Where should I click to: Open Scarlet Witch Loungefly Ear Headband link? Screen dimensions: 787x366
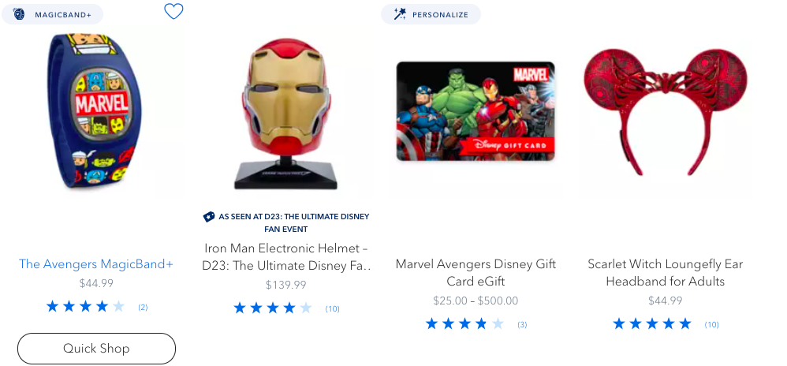click(665, 272)
